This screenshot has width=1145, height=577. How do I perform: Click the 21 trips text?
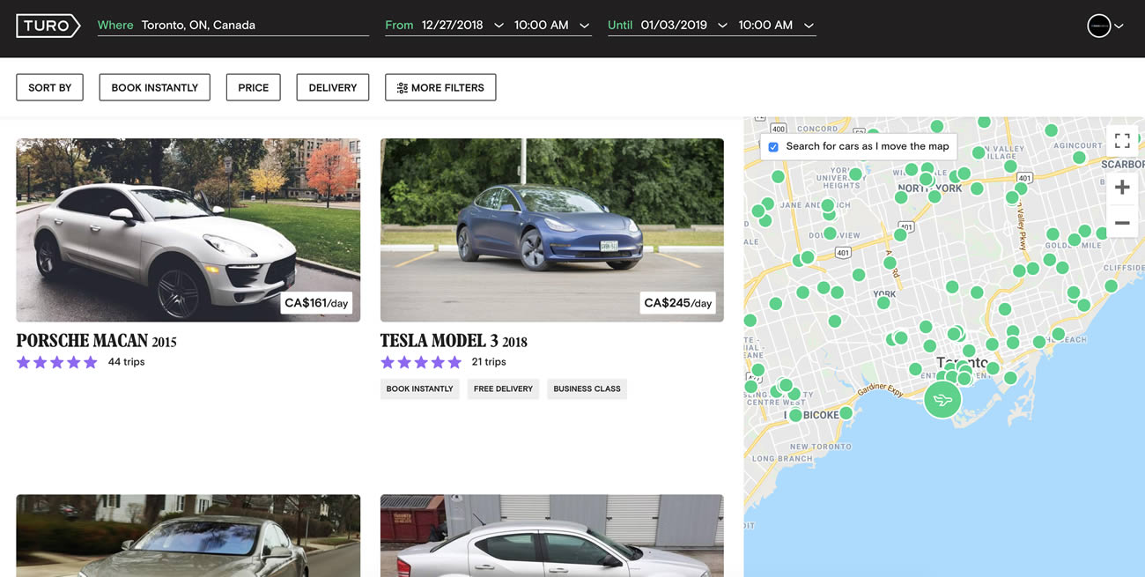[x=489, y=362]
